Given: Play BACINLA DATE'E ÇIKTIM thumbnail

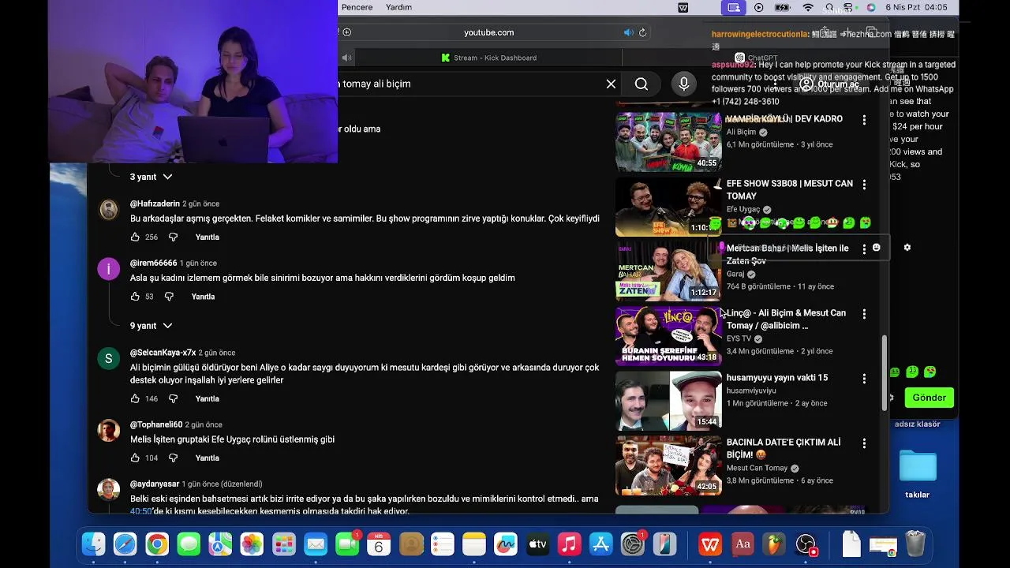Looking at the screenshot, I should click(x=668, y=465).
